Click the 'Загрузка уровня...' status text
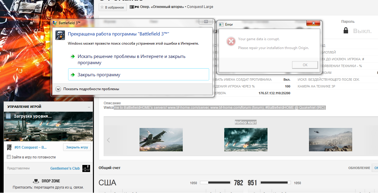This screenshot has height=193, width=378. pos(33,116)
